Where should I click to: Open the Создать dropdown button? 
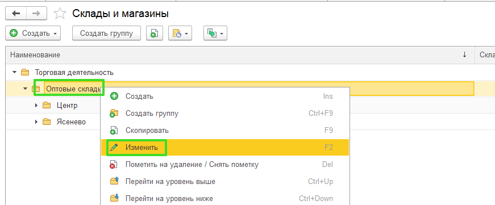click(33, 33)
